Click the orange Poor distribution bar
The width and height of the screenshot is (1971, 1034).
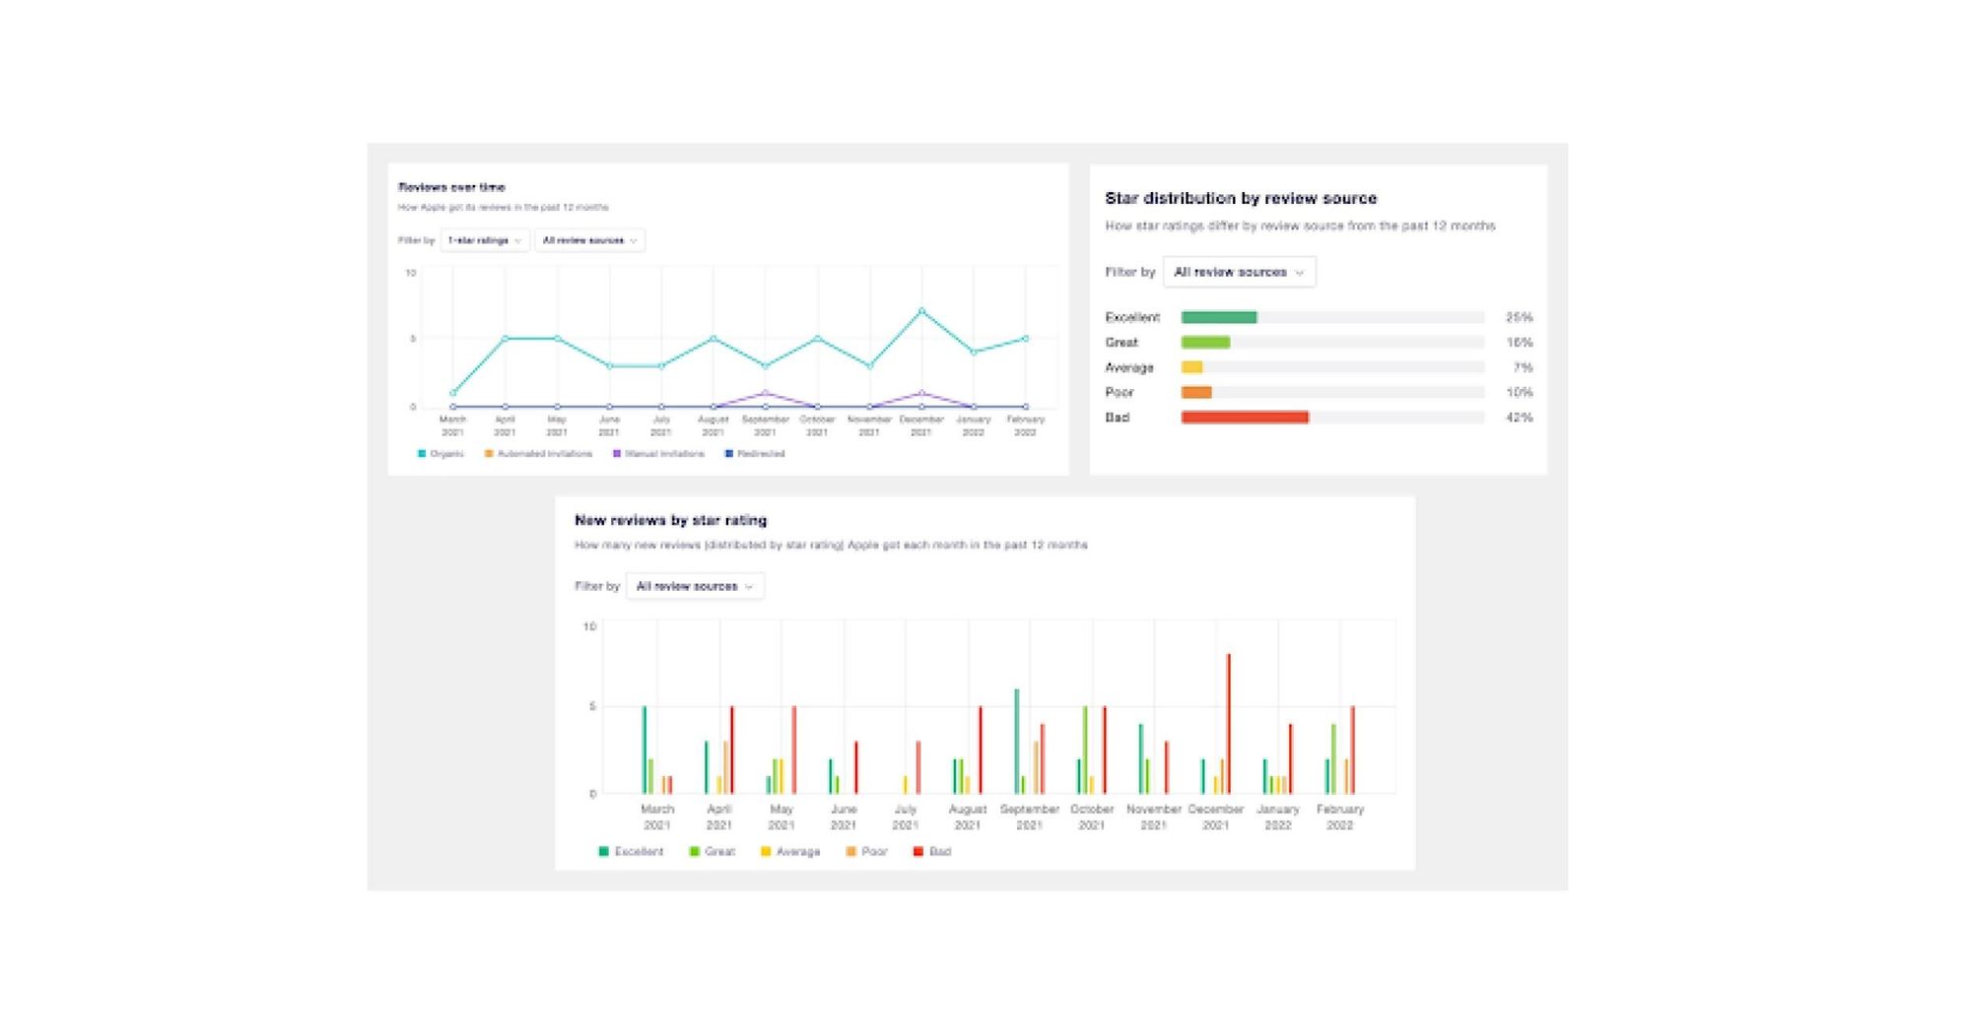pos(1195,391)
